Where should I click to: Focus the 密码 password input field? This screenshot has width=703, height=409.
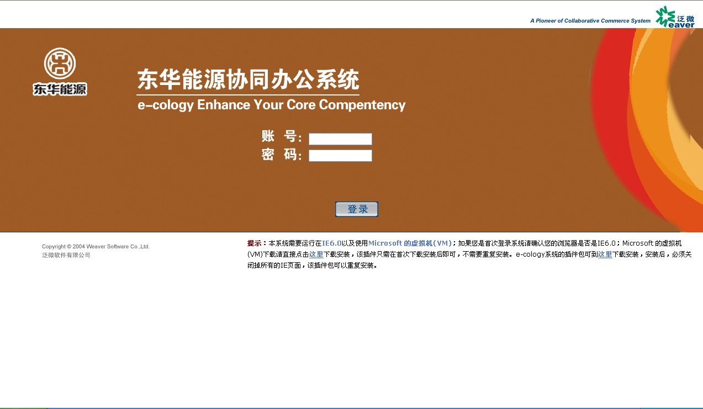click(x=340, y=156)
